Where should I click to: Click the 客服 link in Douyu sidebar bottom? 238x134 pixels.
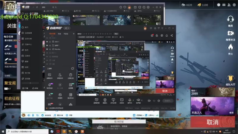point(35,88)
